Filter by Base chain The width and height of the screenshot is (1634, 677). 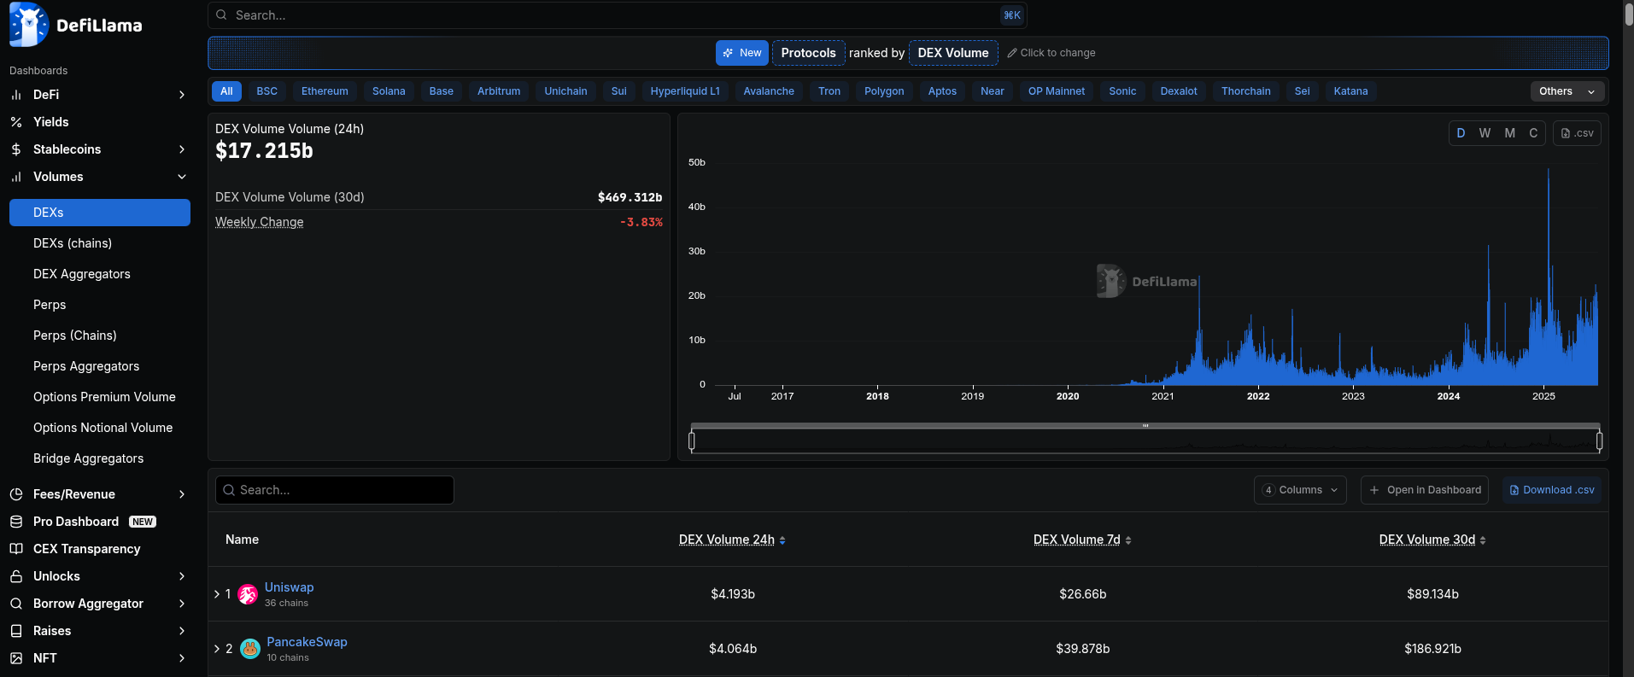[442, 91]
